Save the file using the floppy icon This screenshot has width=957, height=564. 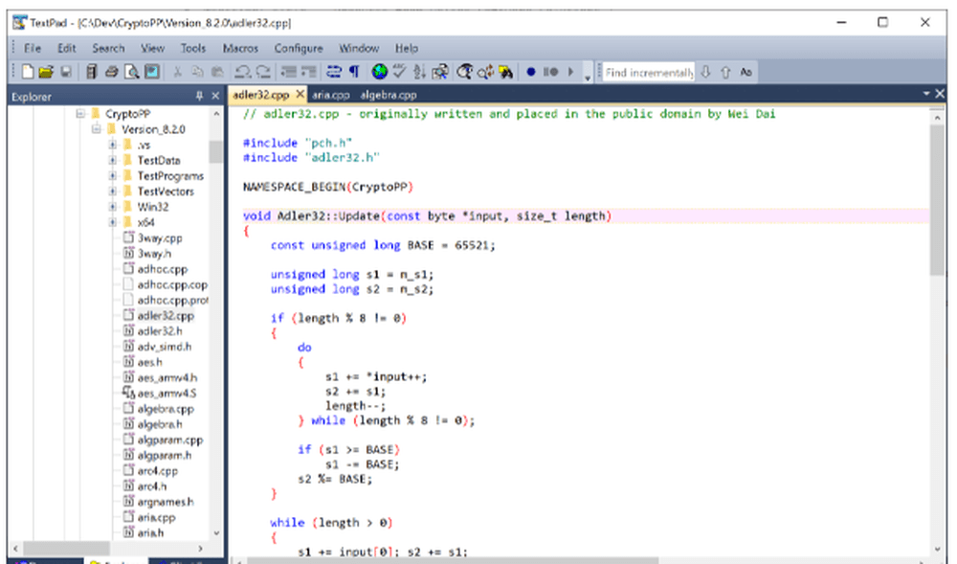(66, 72)
